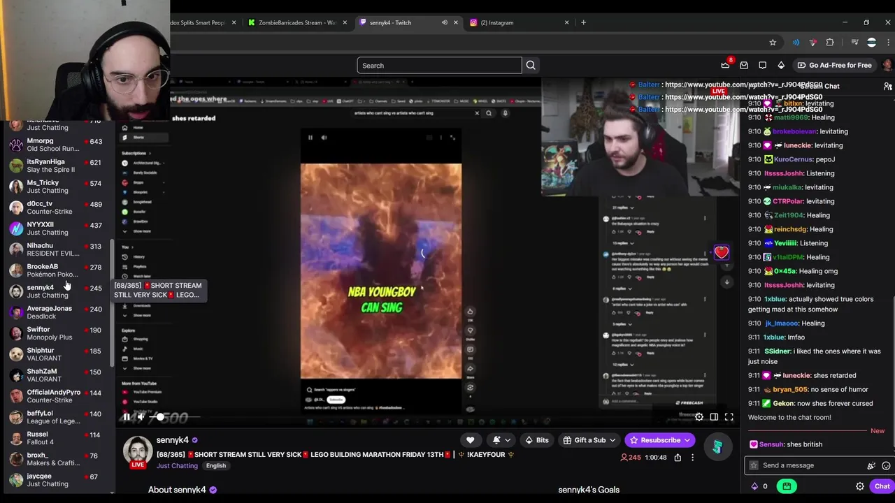Pause the Twitch stream player
This screenshot has height=503, width=895.
coord(127,417)
